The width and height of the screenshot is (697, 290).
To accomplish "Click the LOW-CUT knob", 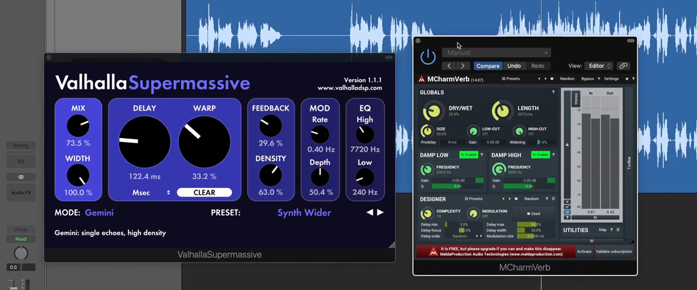I will pyautogui.click(x=473, y=132).
